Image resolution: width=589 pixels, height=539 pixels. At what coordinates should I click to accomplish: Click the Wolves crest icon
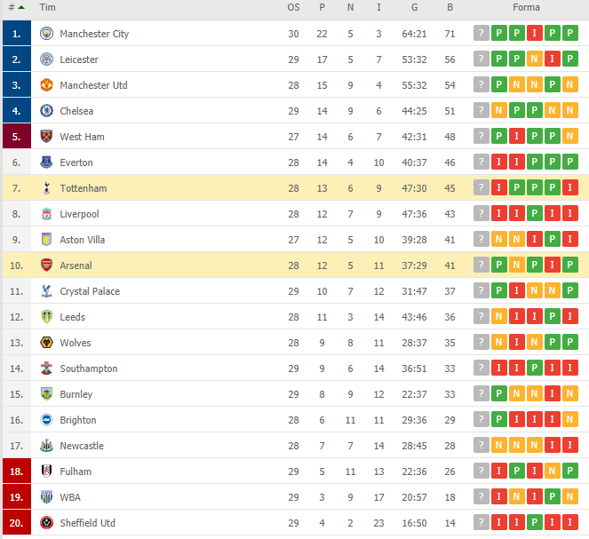coord(46,343)
